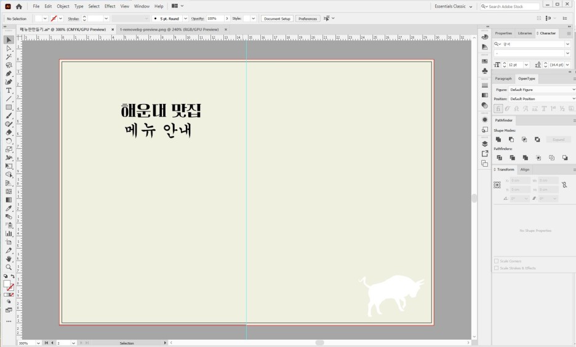
Task: Open the Effect menu
Action: point(110,6)
